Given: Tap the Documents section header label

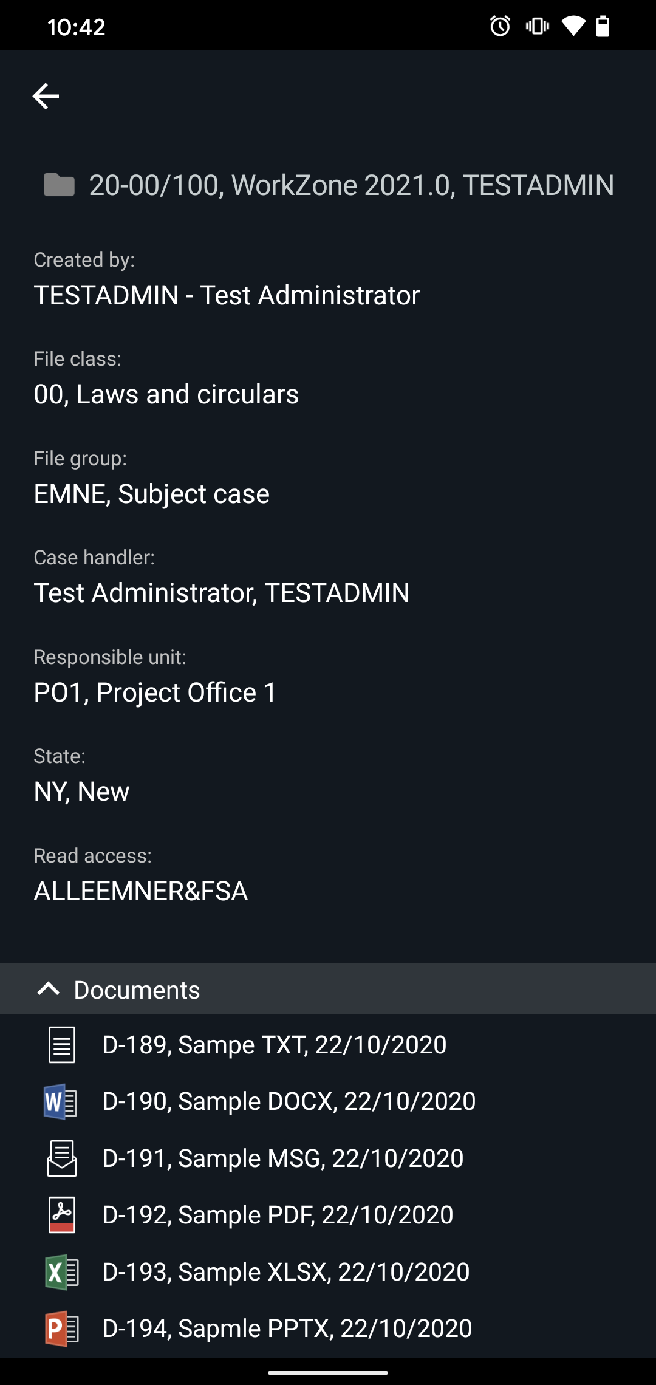Looking at the screenshot, I should [x=137, y=990].
